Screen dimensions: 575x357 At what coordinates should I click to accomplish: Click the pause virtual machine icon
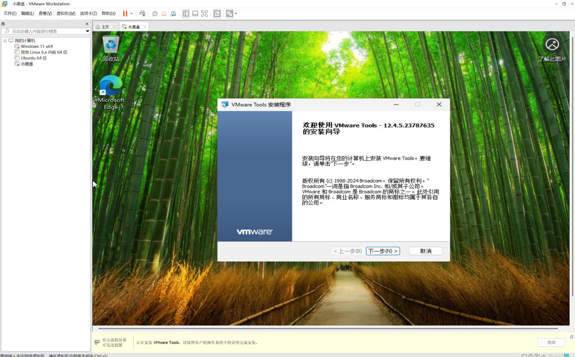[125, 13]
